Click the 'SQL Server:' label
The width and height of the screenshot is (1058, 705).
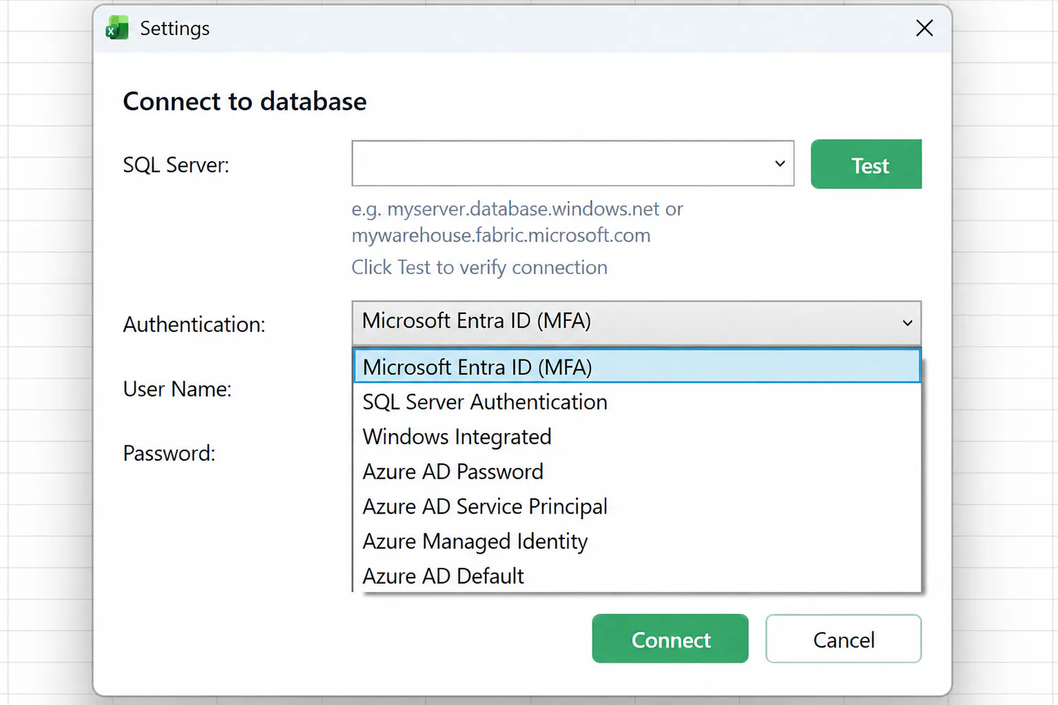coord(176,165)
